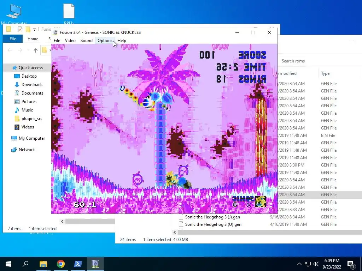This screenshot has width=362, height=271.
Task: Open File Explorer from the taskbar
Action: [43, 264]
